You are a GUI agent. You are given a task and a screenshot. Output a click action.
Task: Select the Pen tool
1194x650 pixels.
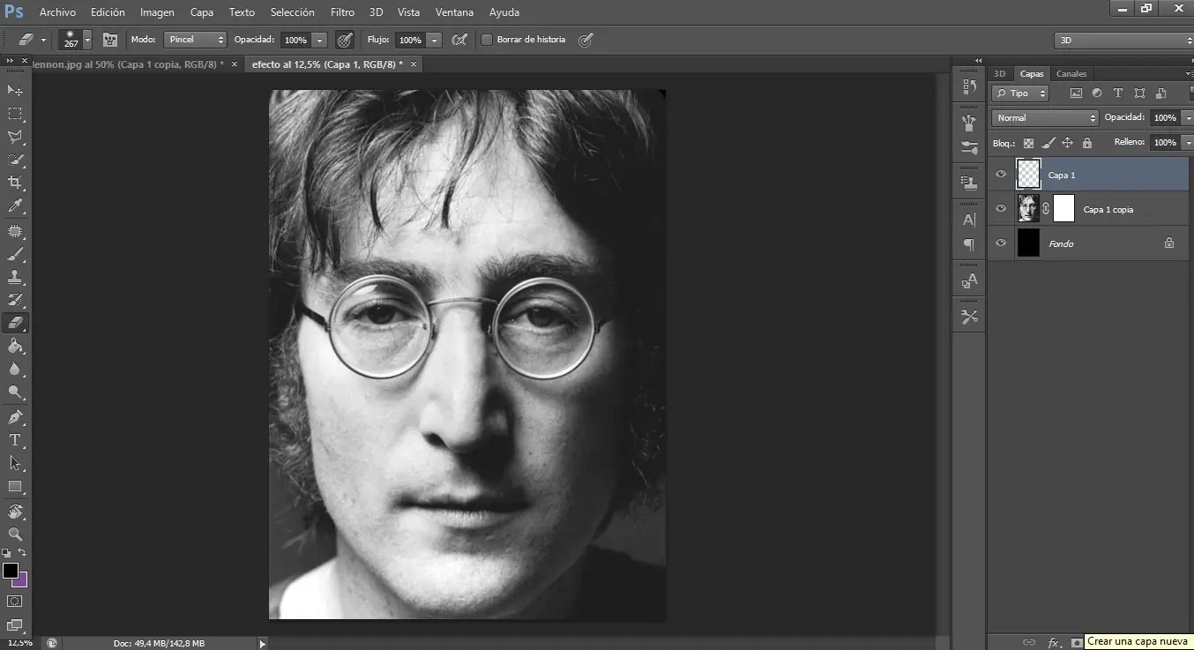click(13, 416)
